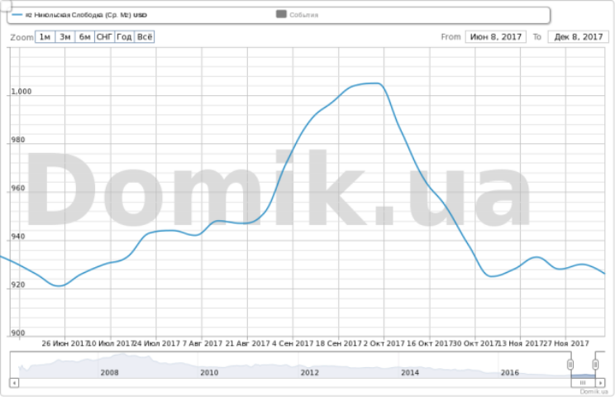Toggle the События legend item
The height and width of the screenshot is (397, 615).
[298, 15]
